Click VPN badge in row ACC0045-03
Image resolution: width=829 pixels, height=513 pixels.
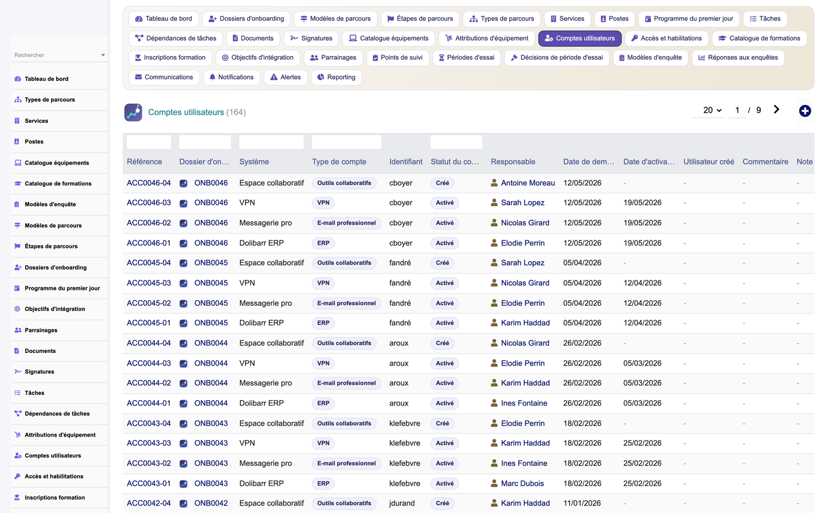click(x=324, y=283)
